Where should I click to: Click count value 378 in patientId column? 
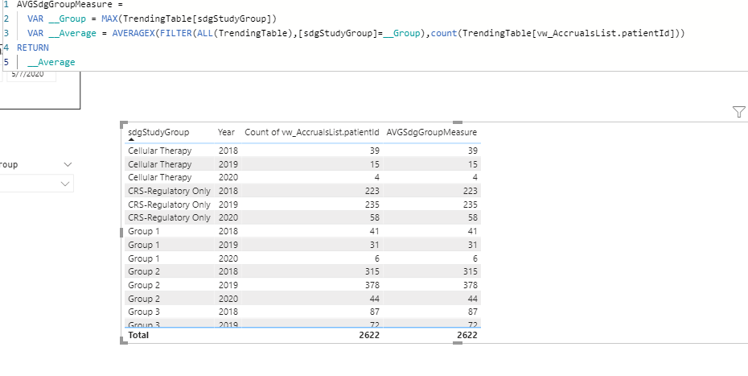pyautogui.click(x=372, y=285)
